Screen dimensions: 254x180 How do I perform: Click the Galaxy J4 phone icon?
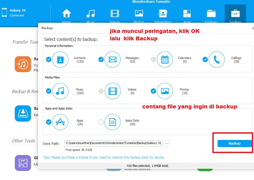pos(4,13)
